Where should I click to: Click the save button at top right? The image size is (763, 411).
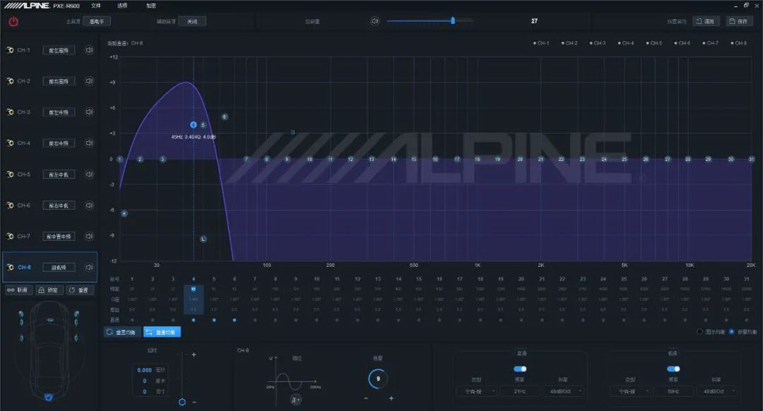click(x=739, y=21)
